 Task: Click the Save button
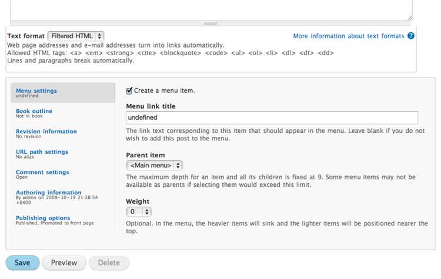[x=22, y=263]
